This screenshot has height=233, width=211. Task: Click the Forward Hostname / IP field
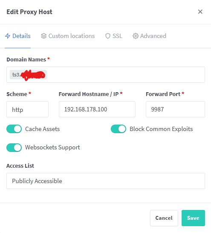coord(97,109)
